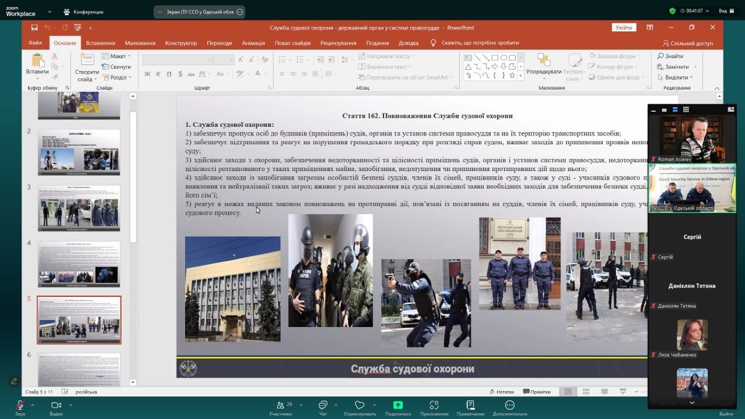Open the Анімація ribbon tab
The image size is (745, 419).
pos(253,43)
